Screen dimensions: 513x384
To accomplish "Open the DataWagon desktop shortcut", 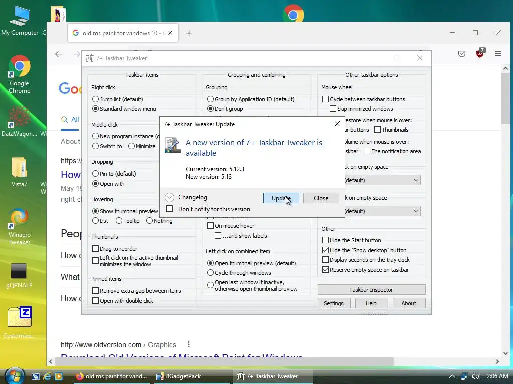I will click(x=20, y=121).
